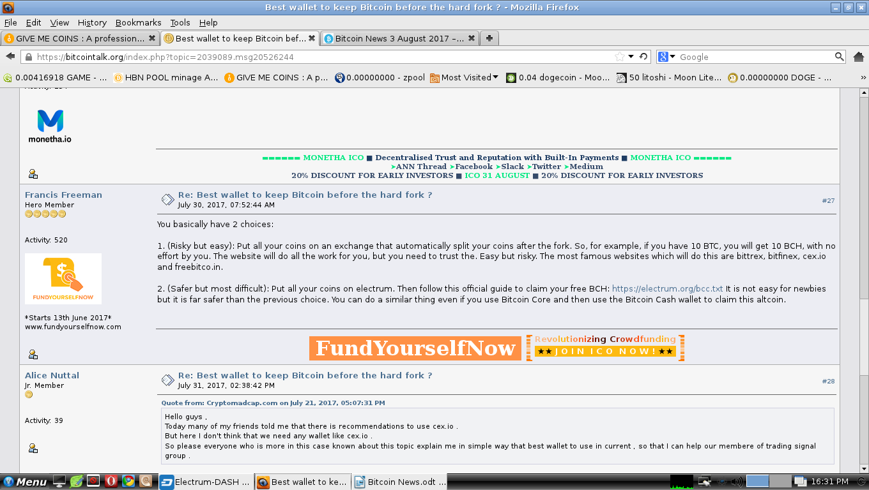The width and height of the screenshot is (869, 490).
Task: Open the Menu start button
Action: coord(25,482)
